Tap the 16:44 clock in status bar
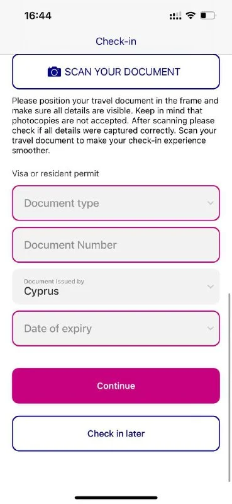 click(38, 15)
